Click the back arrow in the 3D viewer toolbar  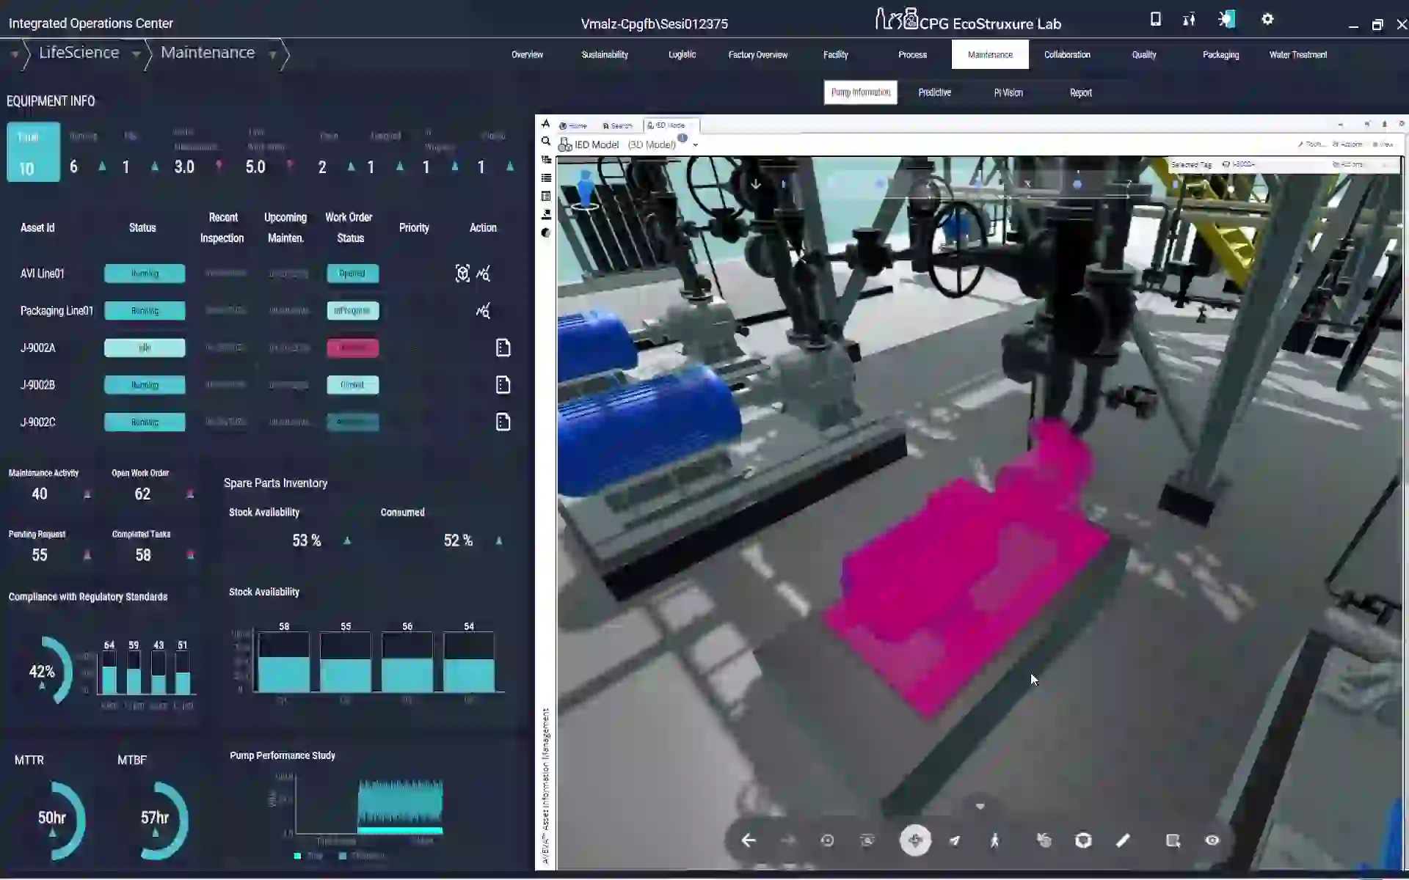[749, 840]
